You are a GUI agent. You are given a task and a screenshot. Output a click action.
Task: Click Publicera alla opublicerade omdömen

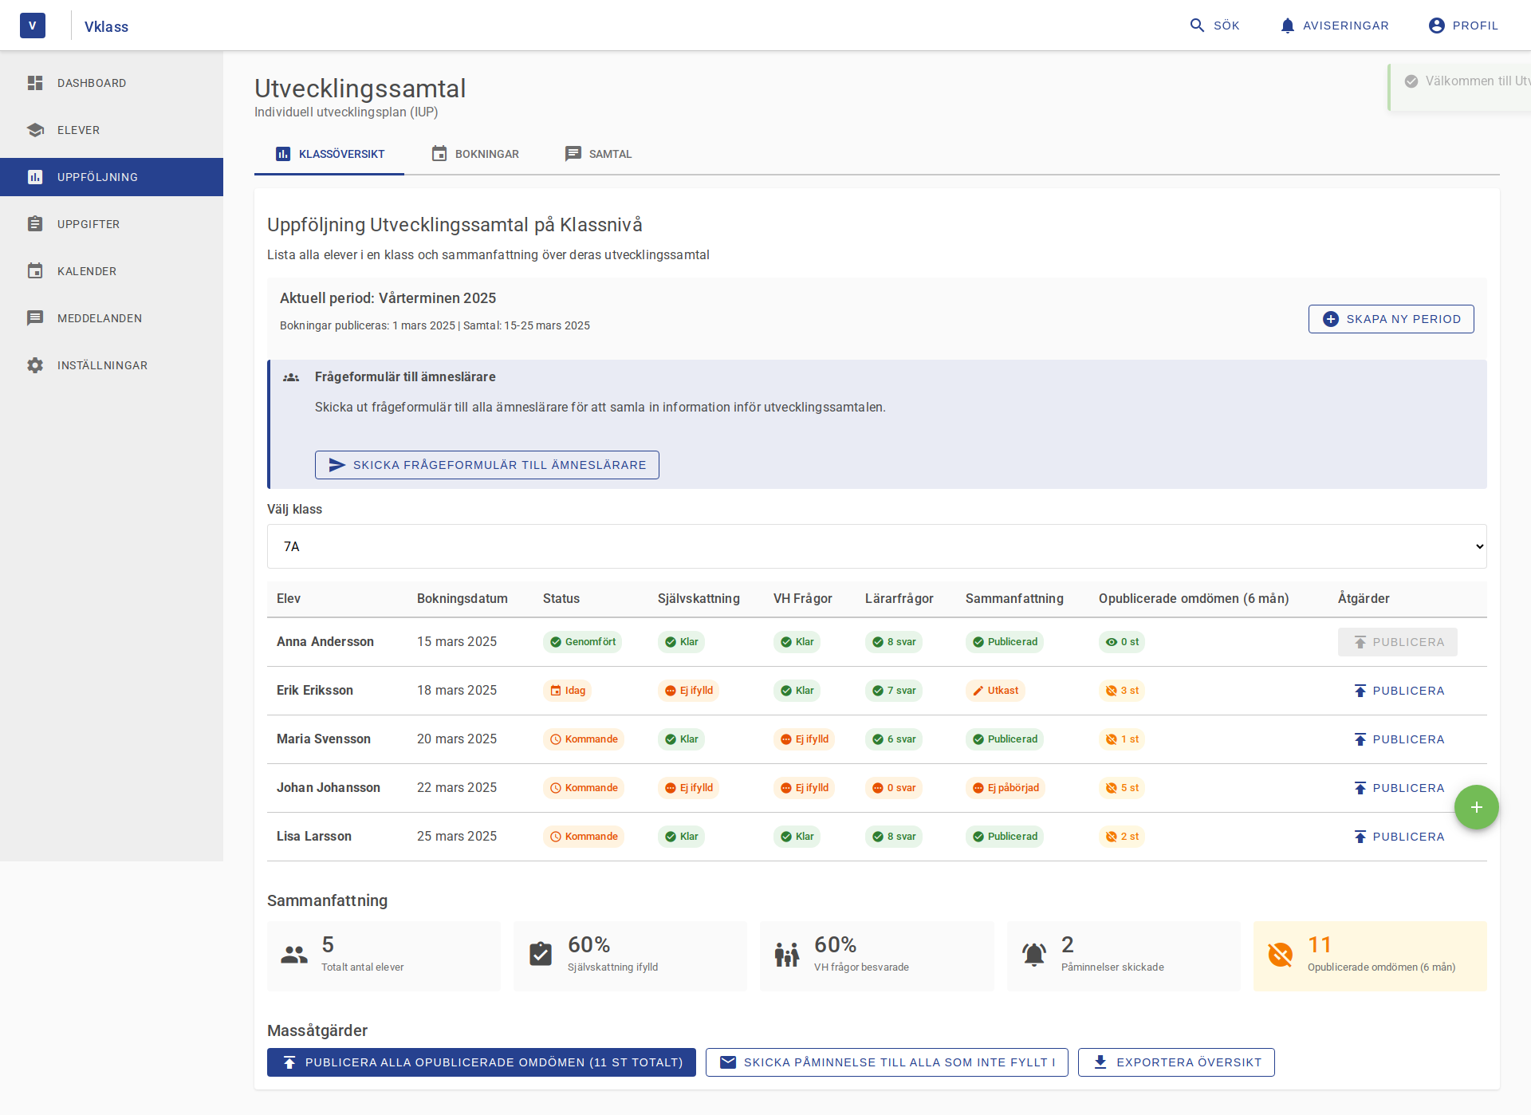point(481,1062)
